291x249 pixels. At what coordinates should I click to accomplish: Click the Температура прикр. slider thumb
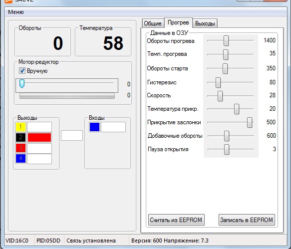point(237,109)
